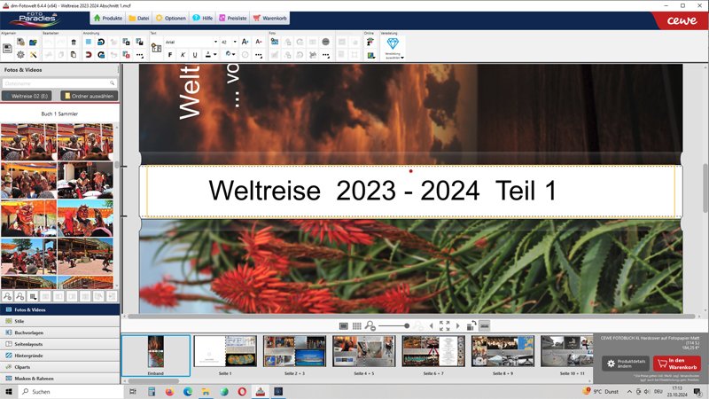Increase font size with the A+ icon
The width and height of the screenshot is (709, 399).
coord(245,42)
